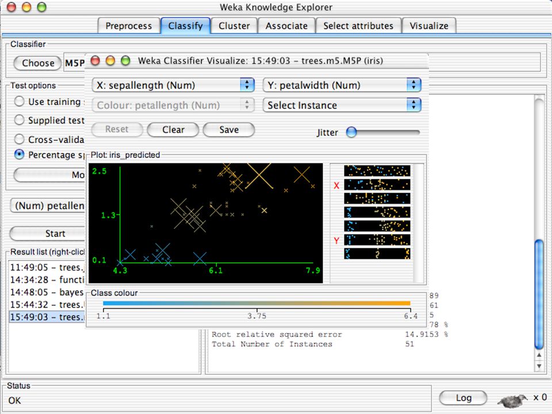This screenshot has height=414, width=552.
Task: Open the Select attributes tab
Action: pos(358,26)
